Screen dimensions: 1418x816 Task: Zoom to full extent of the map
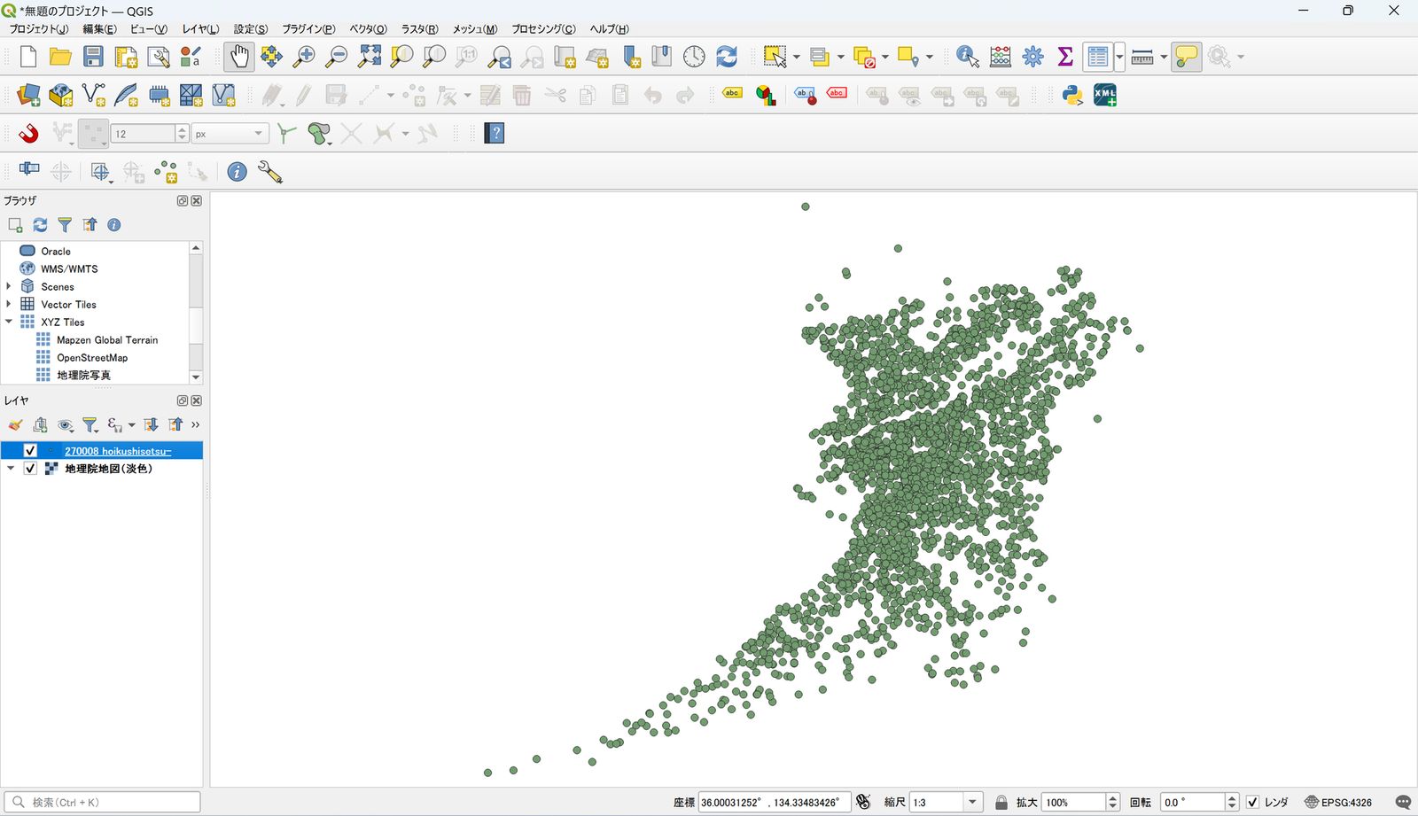(x=370, y=57)
